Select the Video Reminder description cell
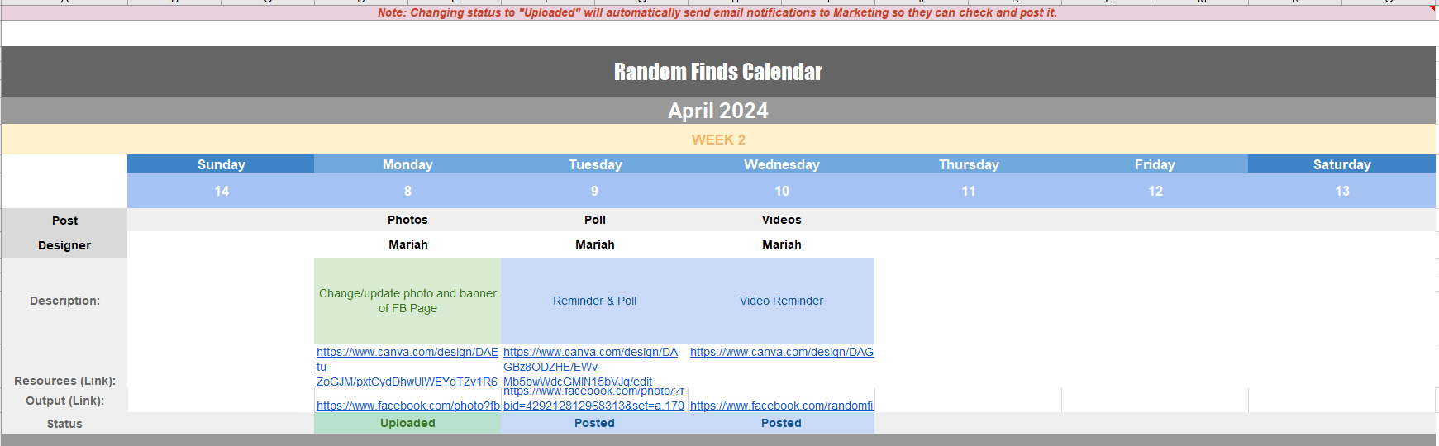The height and width of the screenshot is (446, 1439). click(781, 301)
